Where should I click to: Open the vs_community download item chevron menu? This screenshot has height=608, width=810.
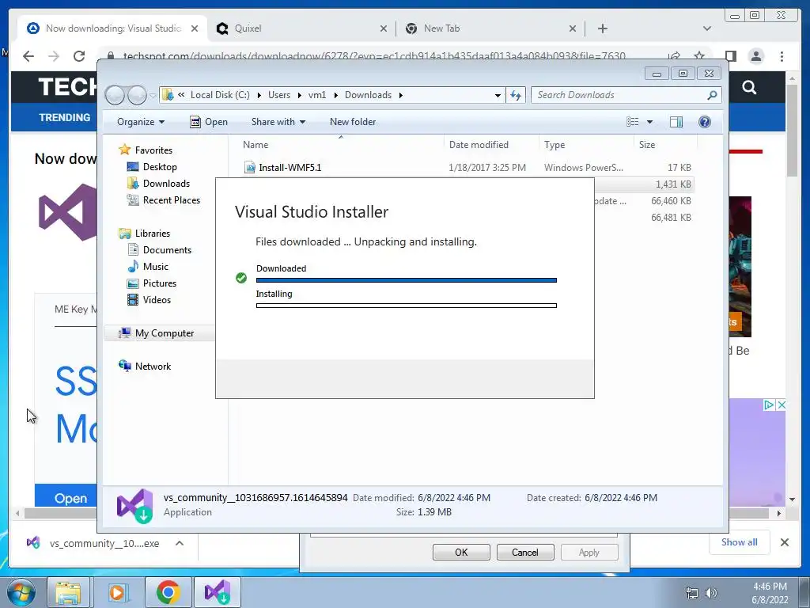click(x=180, y=543)
